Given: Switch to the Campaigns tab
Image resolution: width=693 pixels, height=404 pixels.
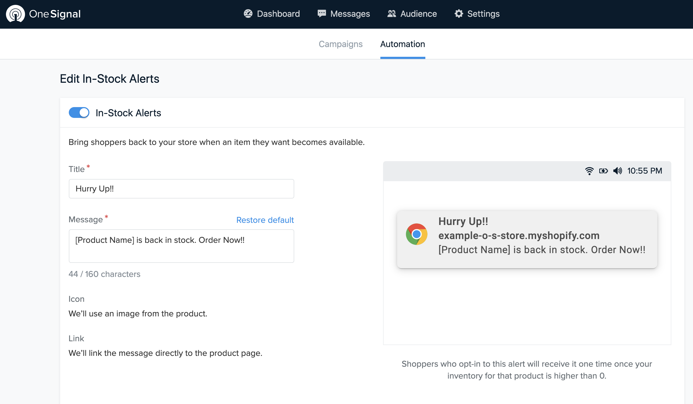Looking at the screenshot, I should point(341,44).
